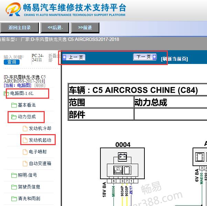Click the ZE17 wire label
The height and width of the screenshot is (206, 207).
(x=131, y=190)
